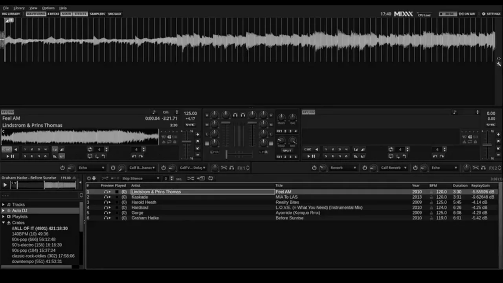Collapse the Crates tree item
503x283 pixels.
[x=3, y=223]
